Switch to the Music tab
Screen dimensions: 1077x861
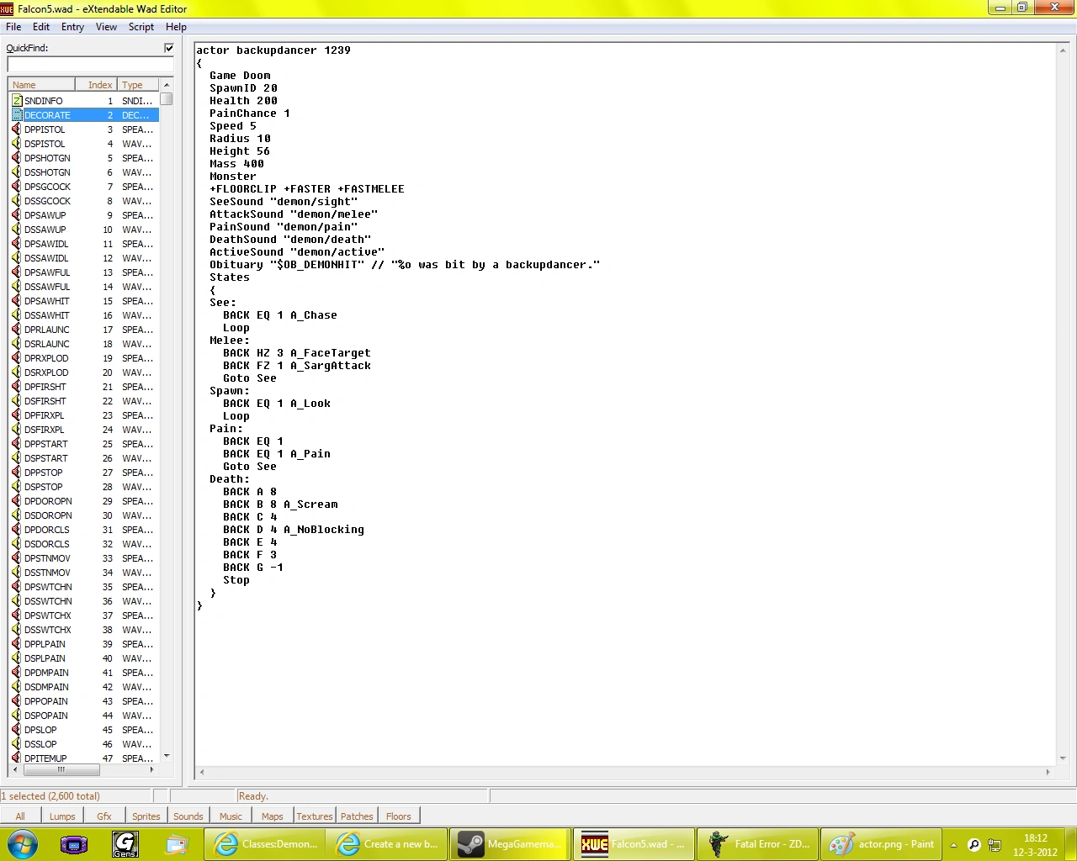(231, 816)
